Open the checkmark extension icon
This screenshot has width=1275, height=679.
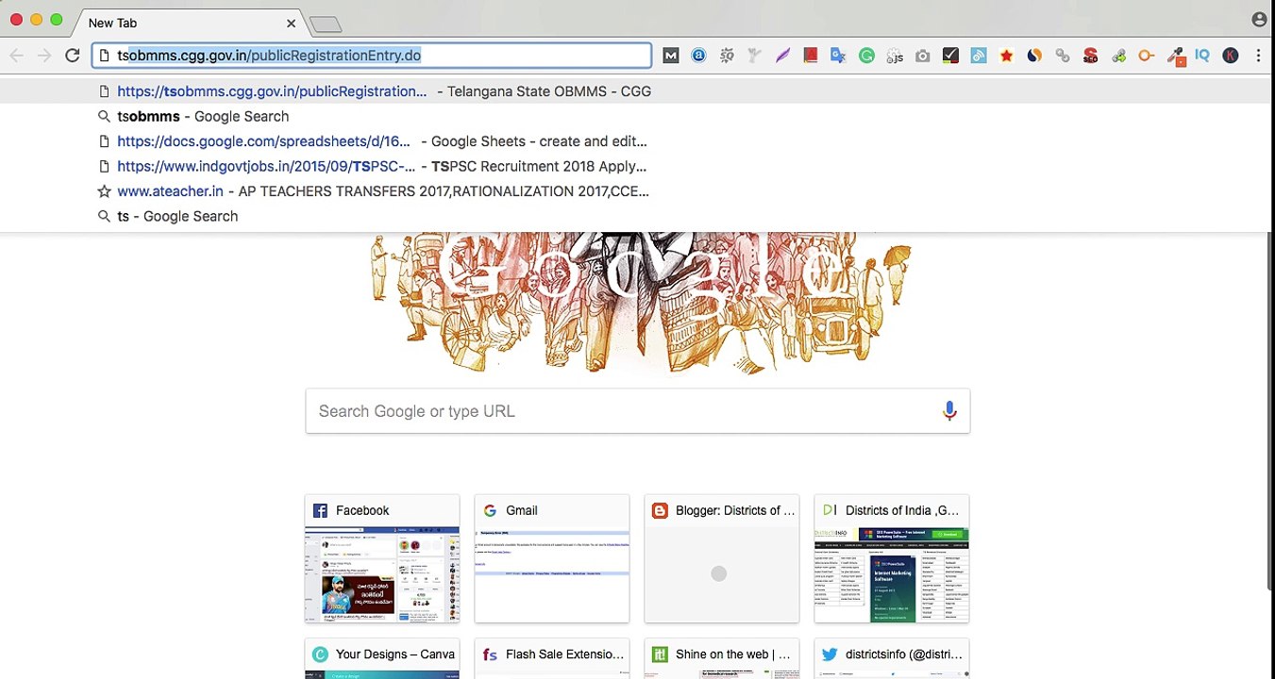tap(950, 56)
